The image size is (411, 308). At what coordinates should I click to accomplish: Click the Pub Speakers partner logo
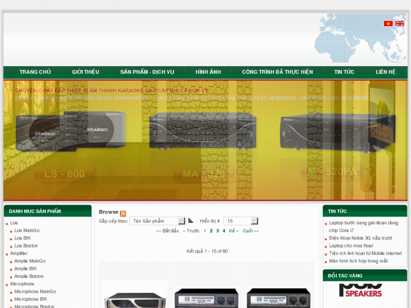(361, 290)
